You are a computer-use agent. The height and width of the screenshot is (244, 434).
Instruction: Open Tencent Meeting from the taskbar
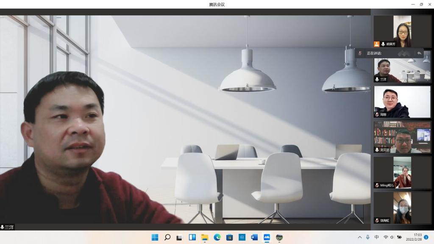click(267, 237)
